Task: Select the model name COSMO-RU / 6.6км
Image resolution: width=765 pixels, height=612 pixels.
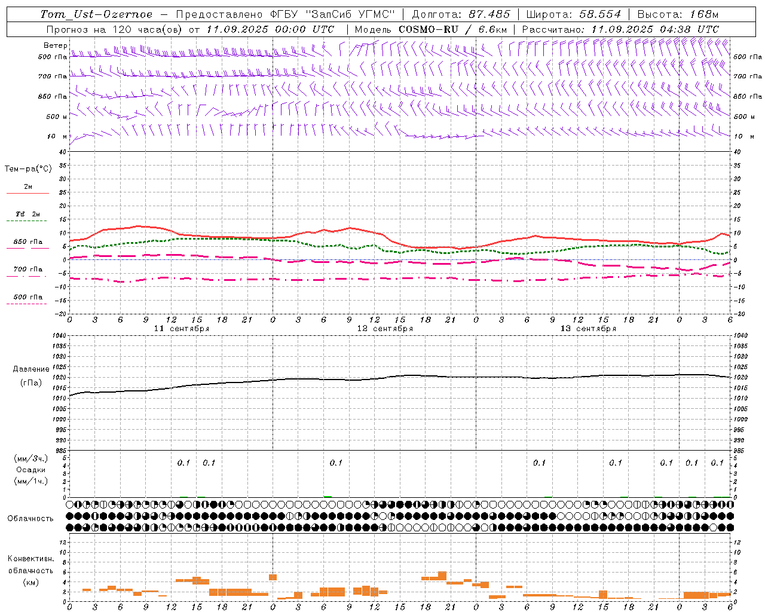Action: pos(453,29)
